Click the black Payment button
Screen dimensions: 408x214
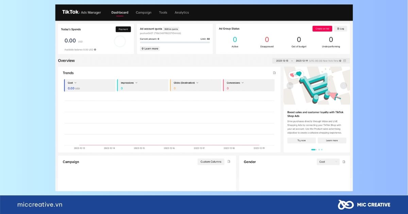[x=123, y=29]
